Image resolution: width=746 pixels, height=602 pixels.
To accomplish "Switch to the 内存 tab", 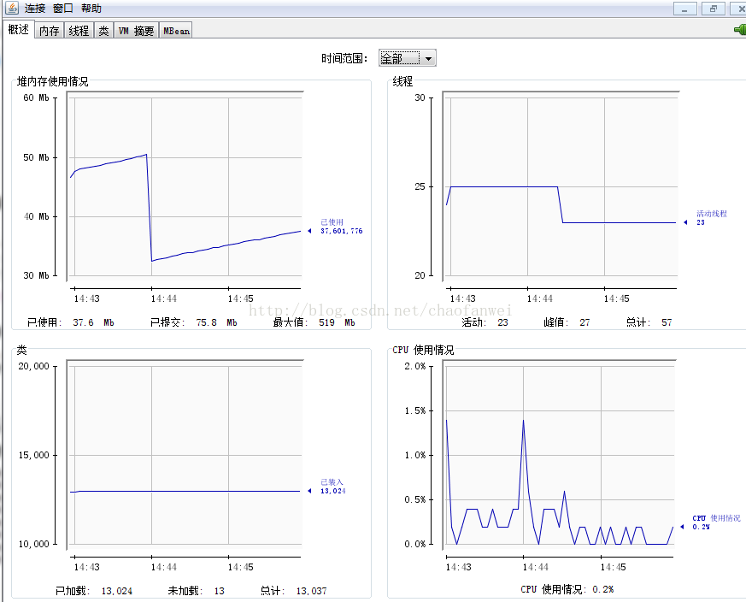I will coord(49,31).
